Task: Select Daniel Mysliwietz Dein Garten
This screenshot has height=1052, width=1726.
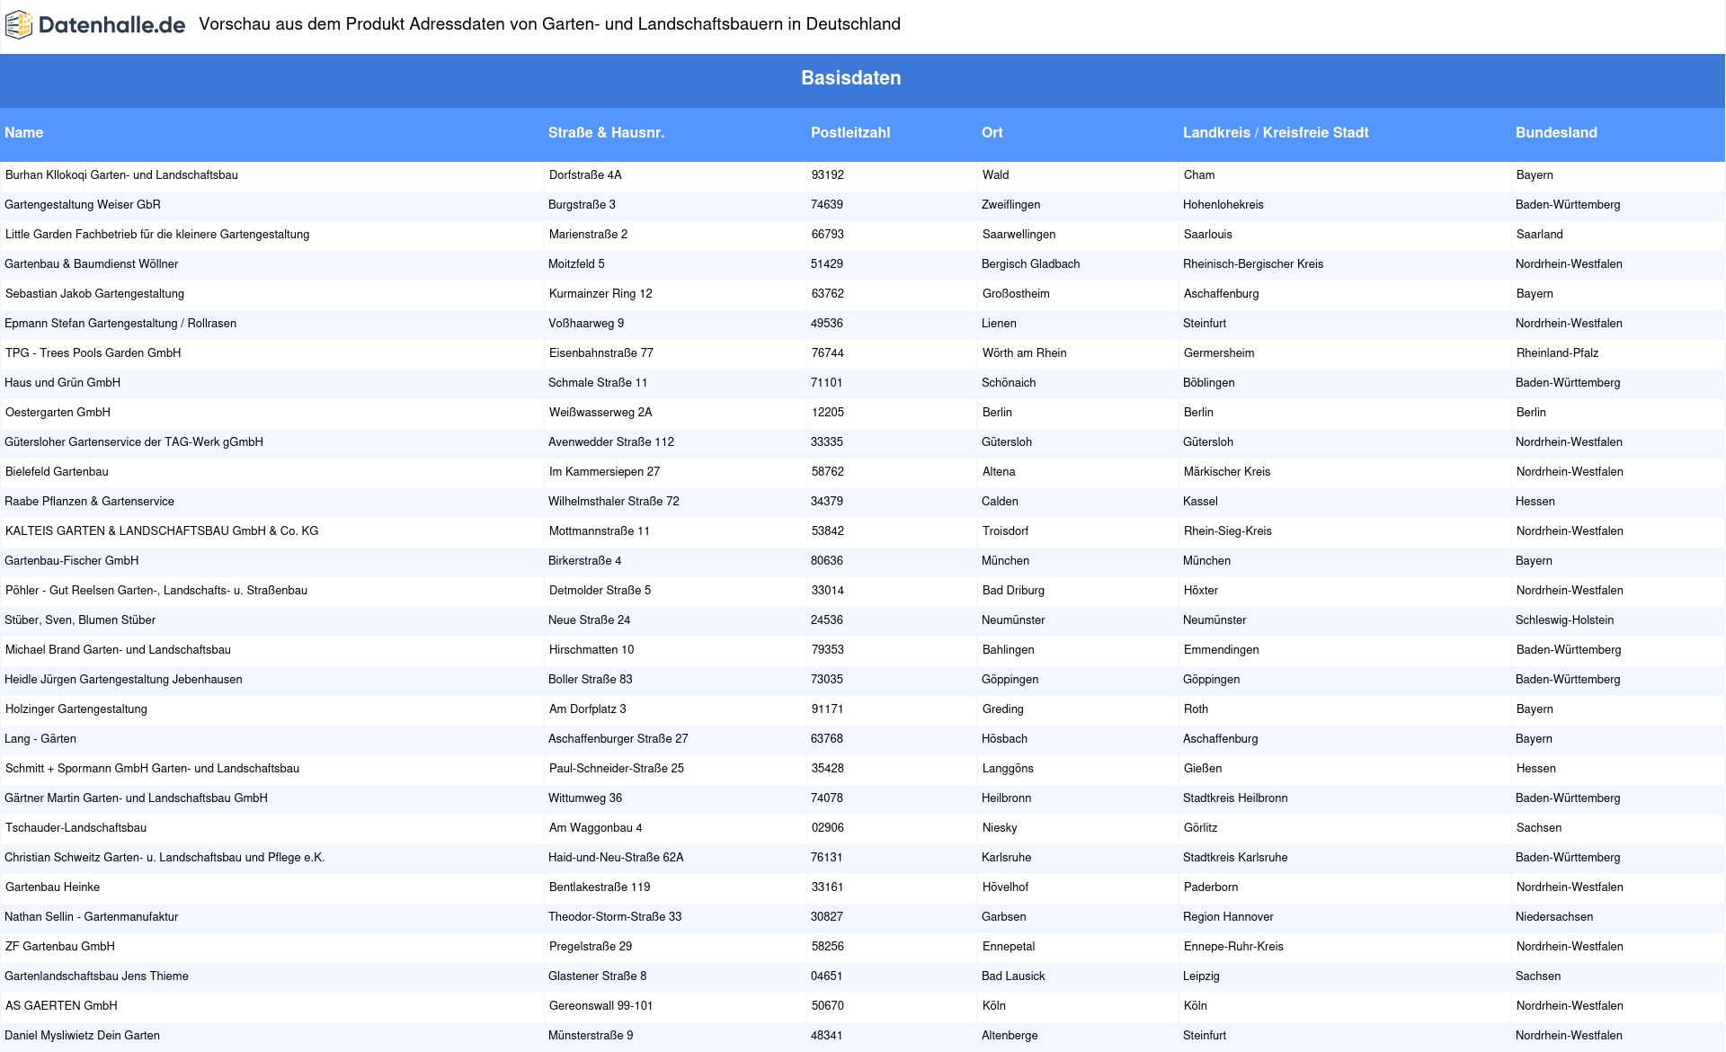Action: click(x=82, y=1036)
